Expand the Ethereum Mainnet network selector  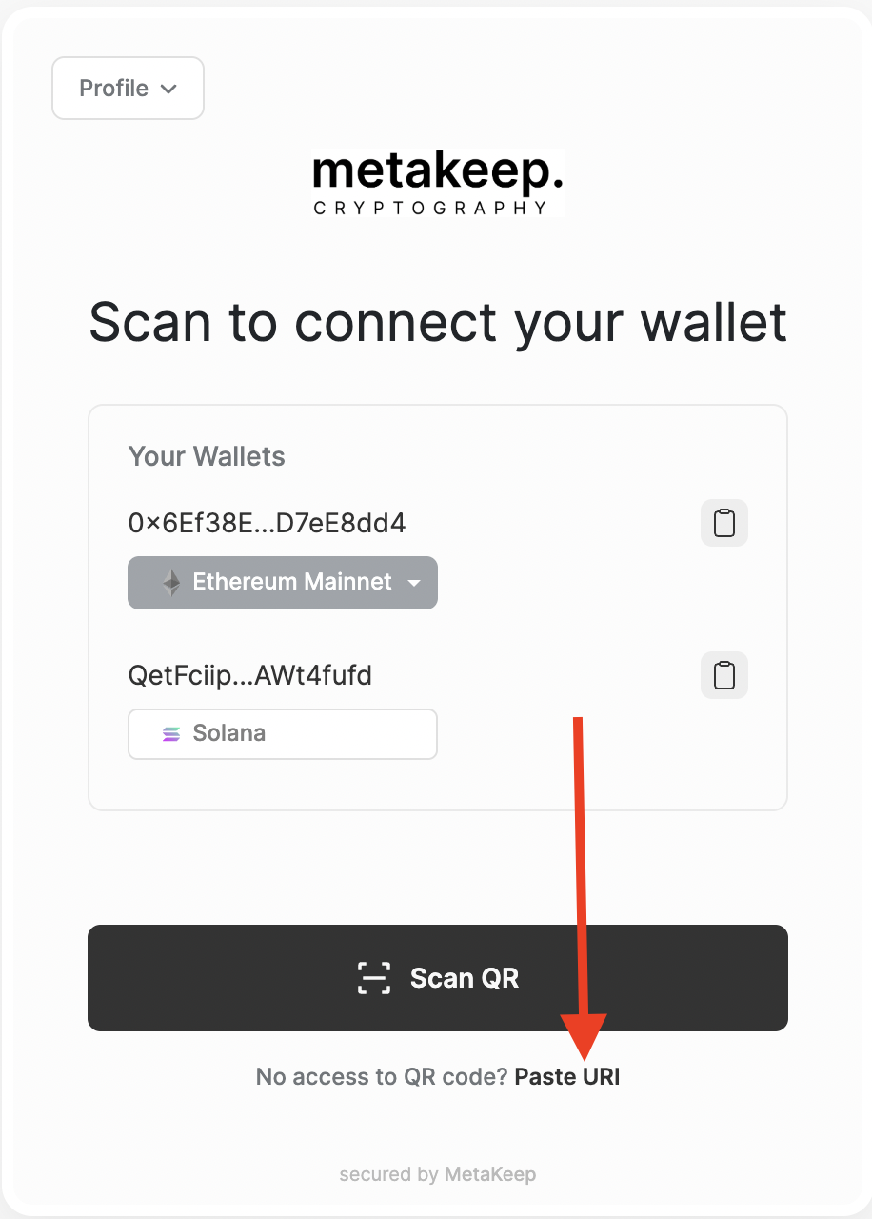(283, 583)
